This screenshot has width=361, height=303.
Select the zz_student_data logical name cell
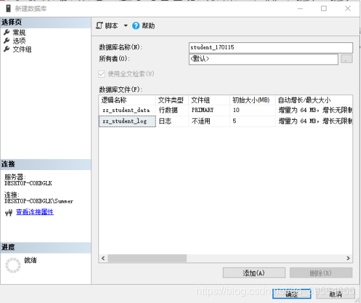point(127,110)
